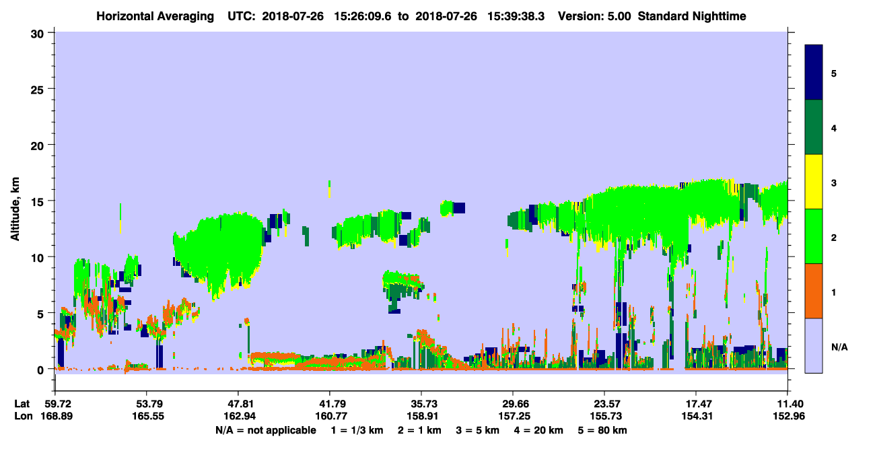
Task: Click the altitude tick label '30'
Action: [39, 33]
